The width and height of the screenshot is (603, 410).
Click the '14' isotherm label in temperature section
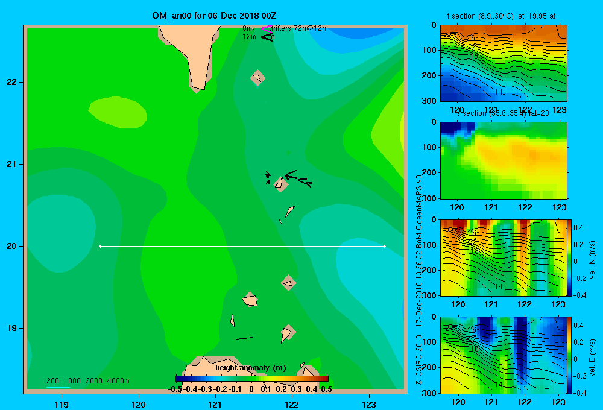499,92
